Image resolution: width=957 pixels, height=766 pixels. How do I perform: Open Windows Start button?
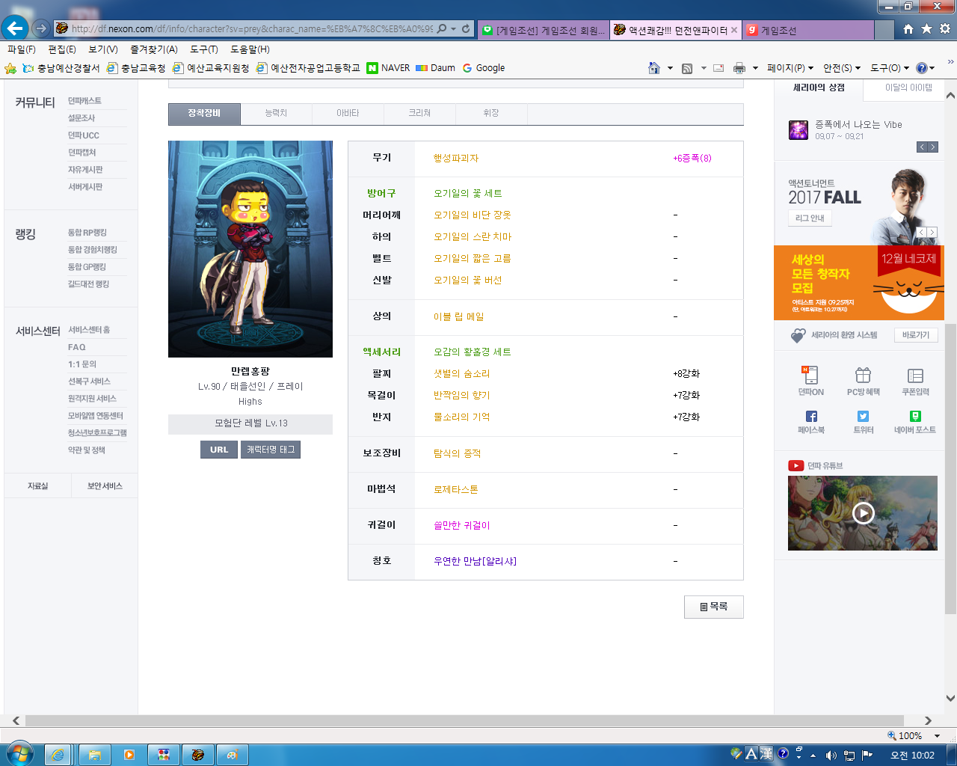coord(19,754)
